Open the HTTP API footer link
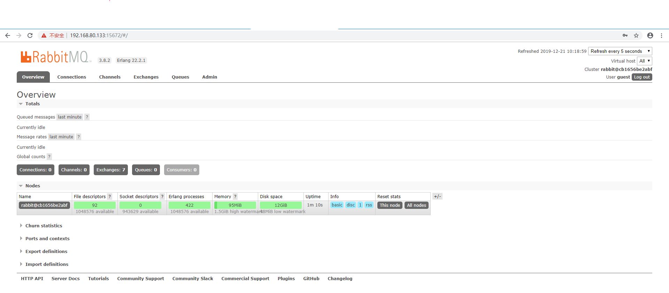 (x=32, y=279)
